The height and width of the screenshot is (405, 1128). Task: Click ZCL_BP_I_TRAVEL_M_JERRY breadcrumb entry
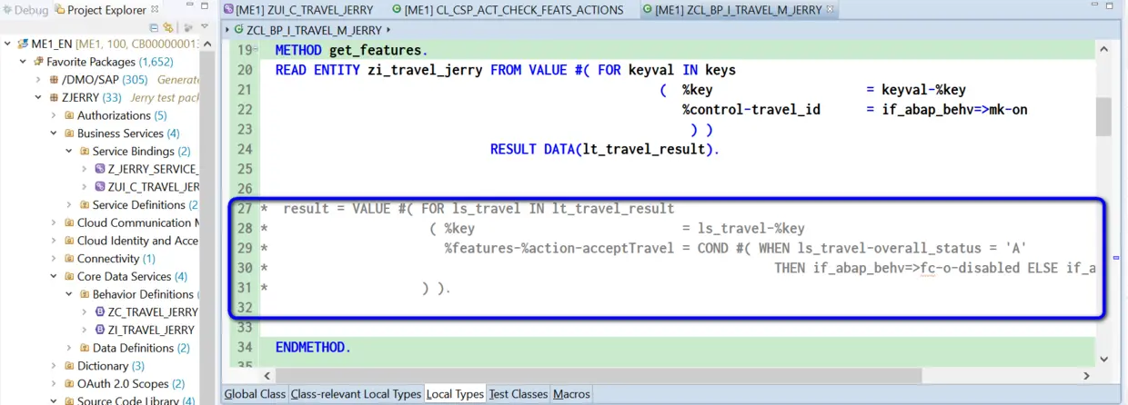(x=314, y=30)
